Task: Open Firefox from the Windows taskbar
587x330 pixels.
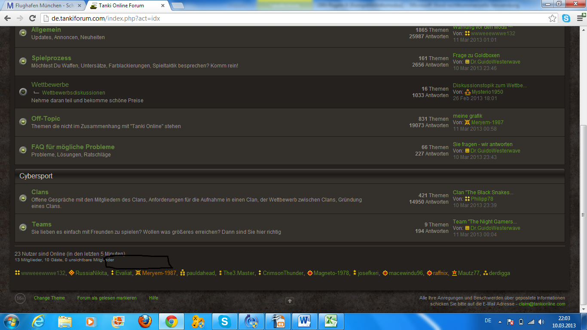Action: pyautogui.click(x=145, y=321)
